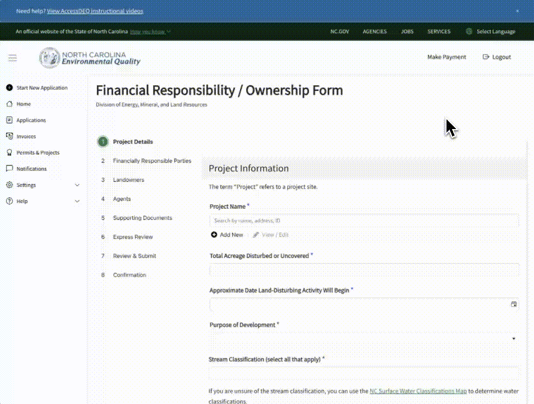Expand the Settings sidebar submenu
Image resolution: width=534 pixels, height=404 pixels.
77,185
